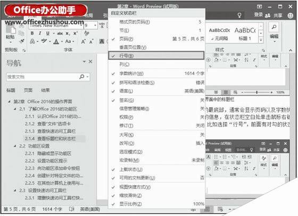Open the font name dropdown
This screenshot has width=298, height=216.
click(81, 25)
